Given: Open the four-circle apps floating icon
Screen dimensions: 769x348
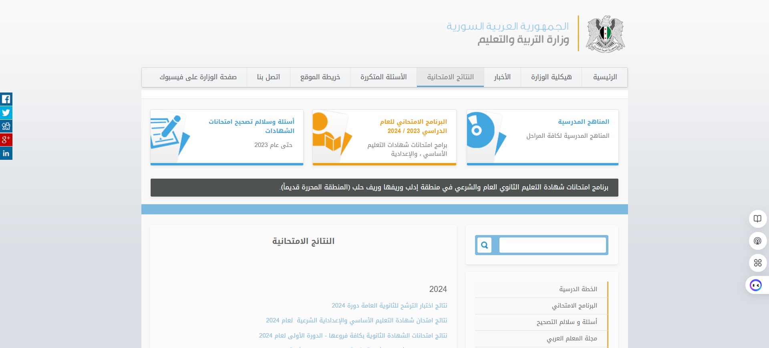Looking at the screenshot, I should point(757,263).
